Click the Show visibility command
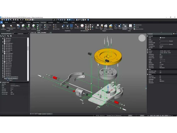The width and height of the screenshot is (177, 133). coord(55,27)
